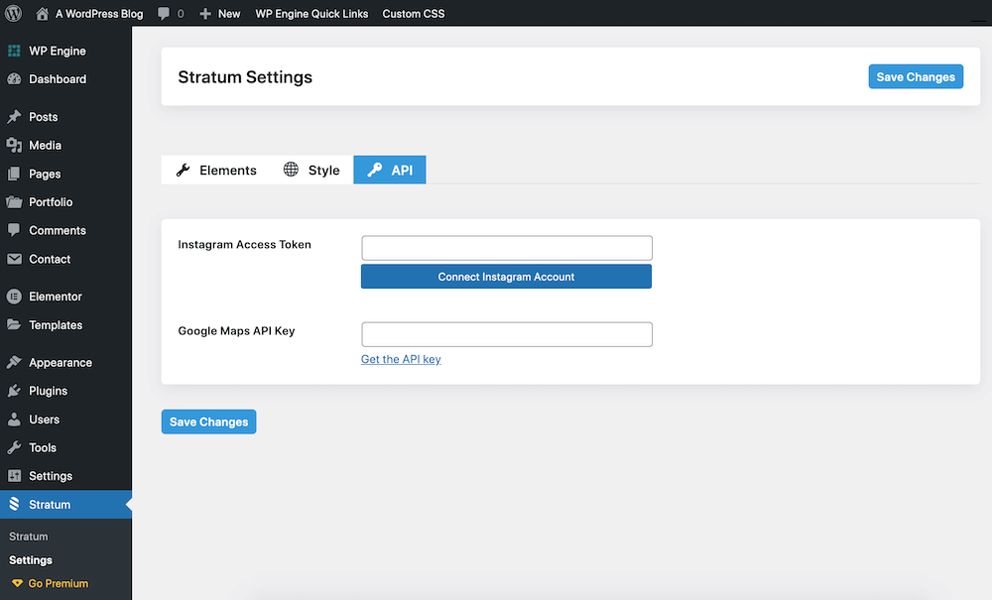The image size is (992, 600).
Task: Click the WordPress logo icon
Action: pos(13,14)
